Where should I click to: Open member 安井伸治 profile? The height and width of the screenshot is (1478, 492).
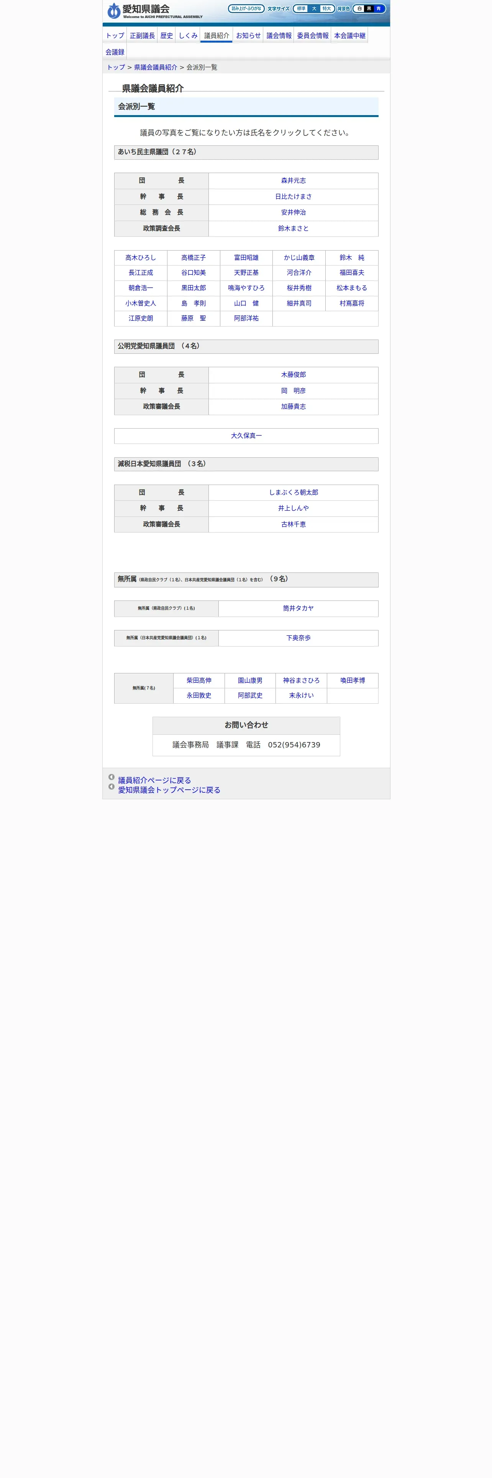pos(293,212)
